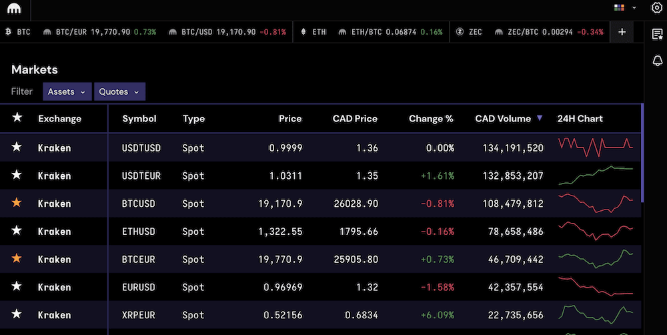Open settings via the gear icon
667x335 pixels.
tap(656, 7)
